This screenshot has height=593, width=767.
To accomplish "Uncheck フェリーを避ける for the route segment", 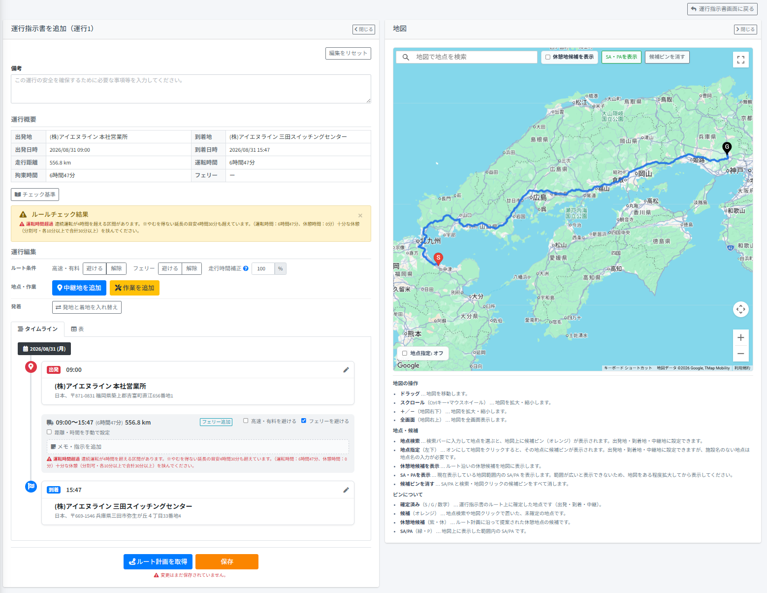I will pos(304,421).
